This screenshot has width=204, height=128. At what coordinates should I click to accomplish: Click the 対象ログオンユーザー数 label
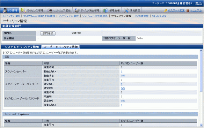(117, 38)
